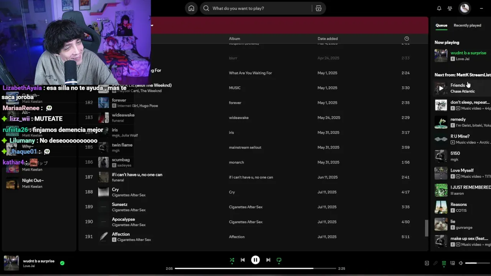
Task: Open artist sadeyes under scumbag
Action: point(124,165)
